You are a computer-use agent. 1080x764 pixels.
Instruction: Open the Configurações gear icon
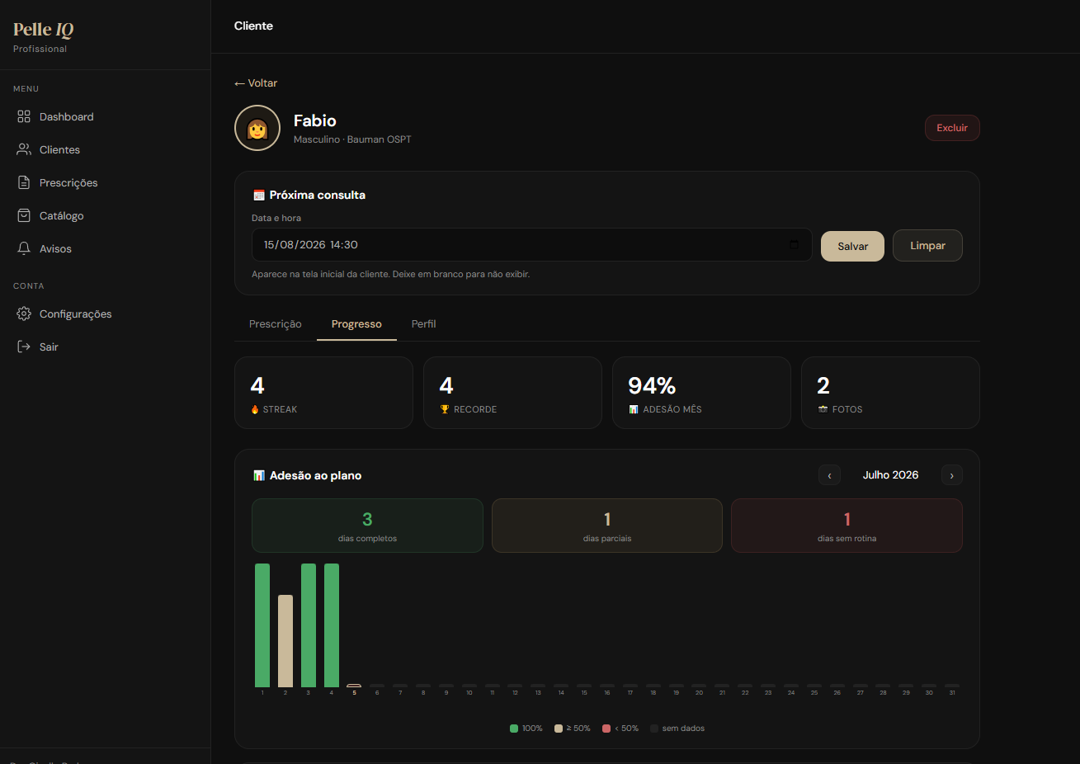(x=24, y=314)
